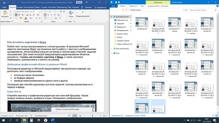Click the decrease indent icon
Viewport: 219px width, 123px height.
[x=61, y=11]
